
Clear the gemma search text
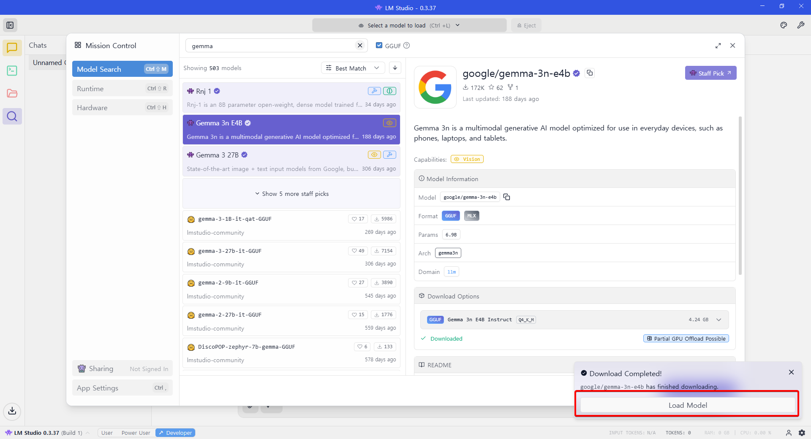360,46
